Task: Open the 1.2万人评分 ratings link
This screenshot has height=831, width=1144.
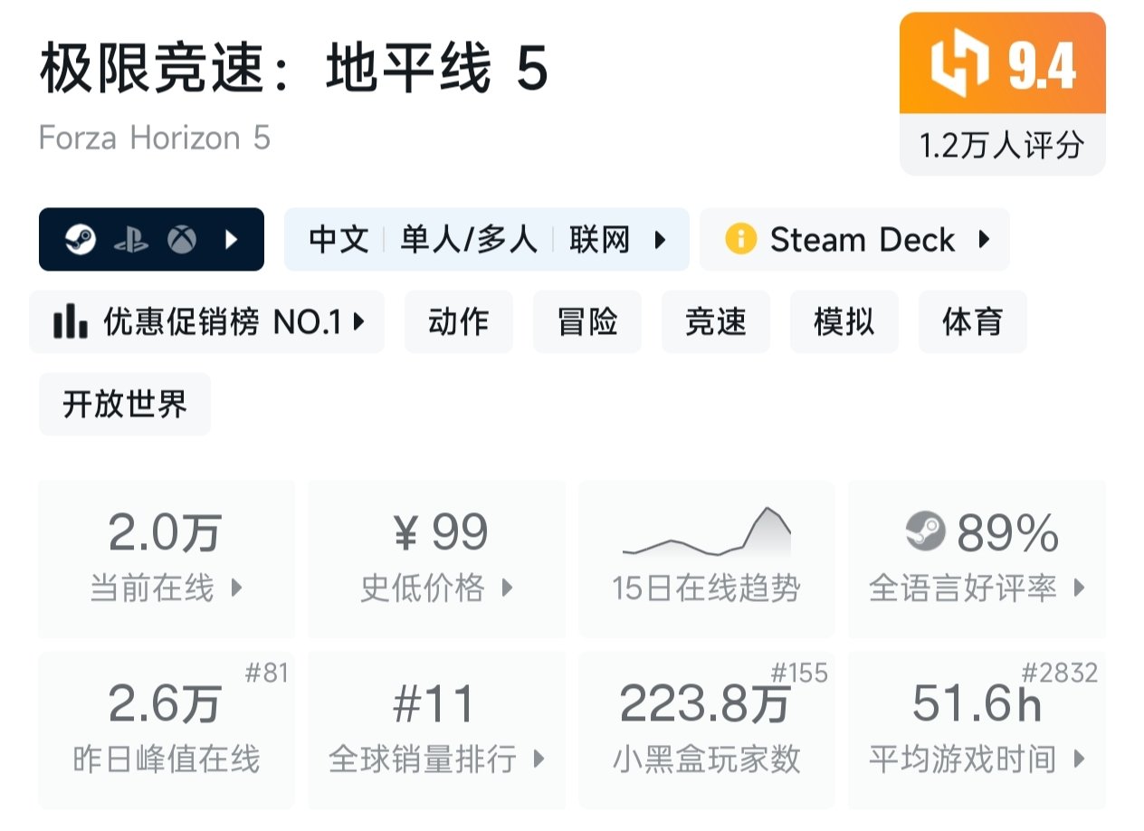Action: click(1002, 145)
